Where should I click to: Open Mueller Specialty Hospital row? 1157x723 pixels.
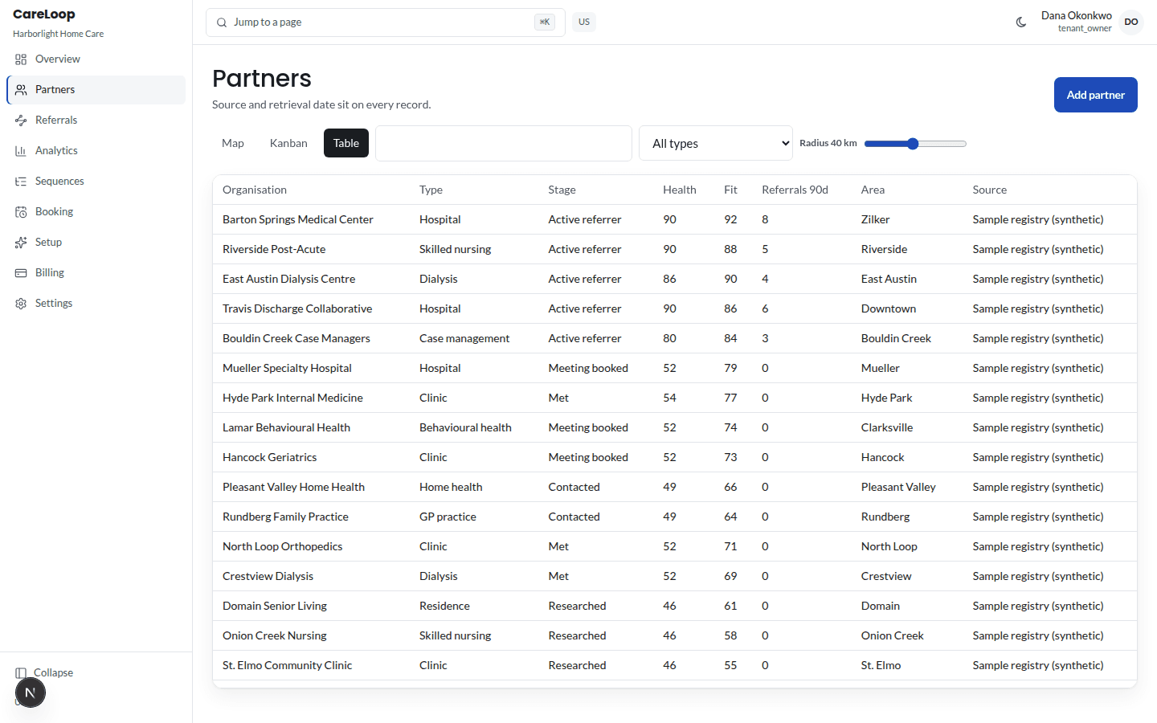(x=675, y=369)
